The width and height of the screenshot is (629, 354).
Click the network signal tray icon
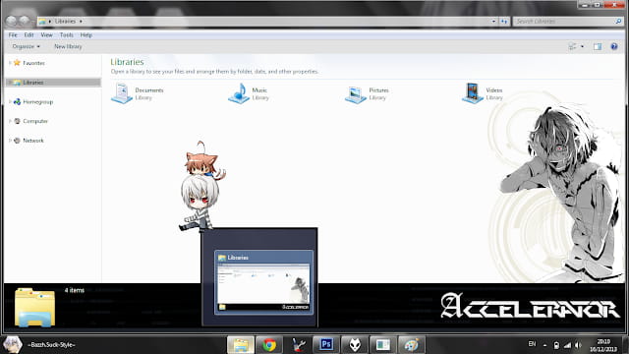(x=567, y=345)
